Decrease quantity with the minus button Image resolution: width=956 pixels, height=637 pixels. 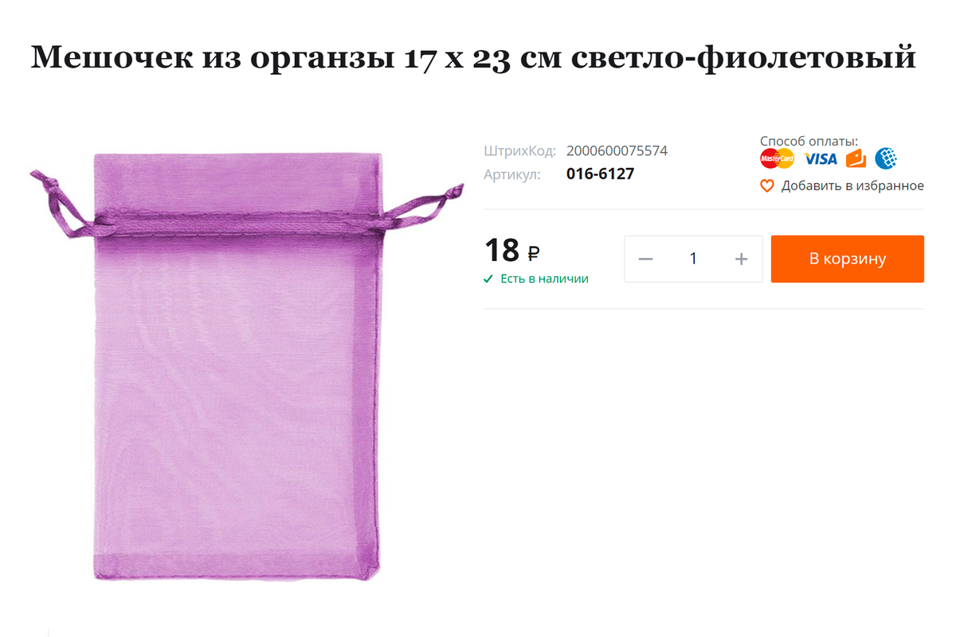(645, 259)
